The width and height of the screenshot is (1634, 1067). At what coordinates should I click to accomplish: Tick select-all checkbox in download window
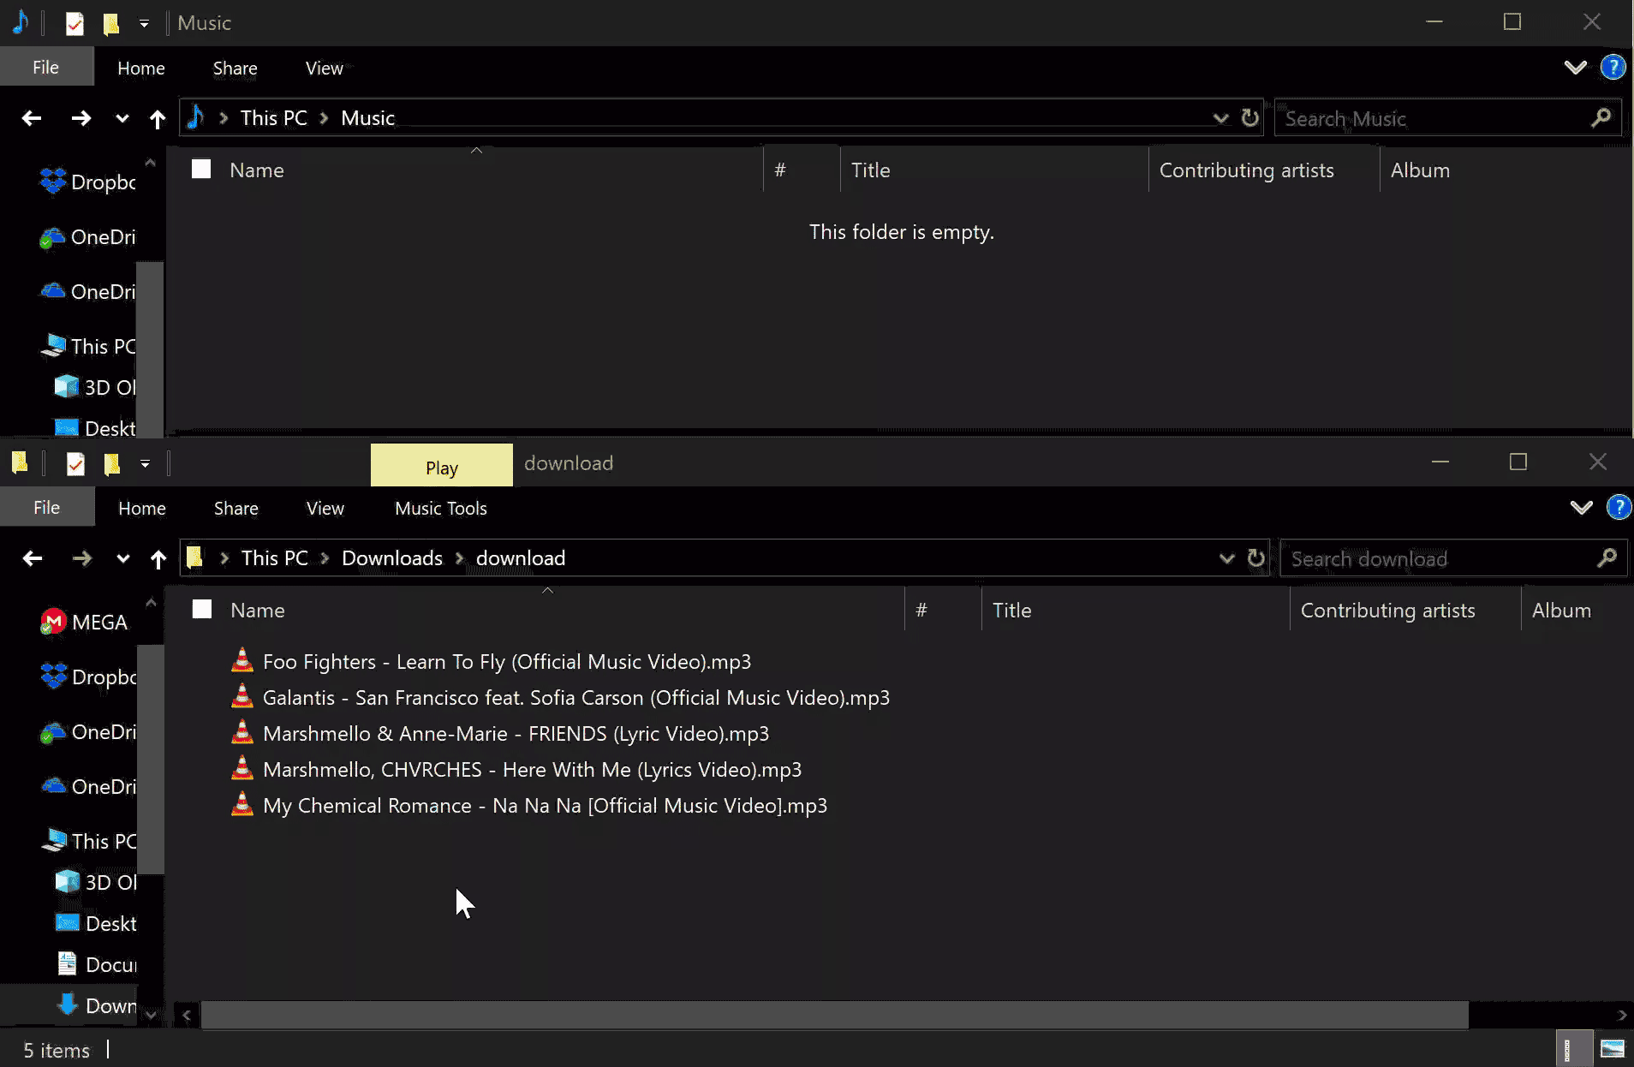(x=202, y=609)
